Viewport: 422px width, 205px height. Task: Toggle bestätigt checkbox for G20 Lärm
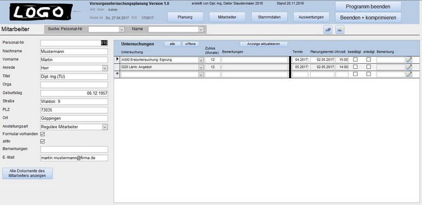click(355, 67)
